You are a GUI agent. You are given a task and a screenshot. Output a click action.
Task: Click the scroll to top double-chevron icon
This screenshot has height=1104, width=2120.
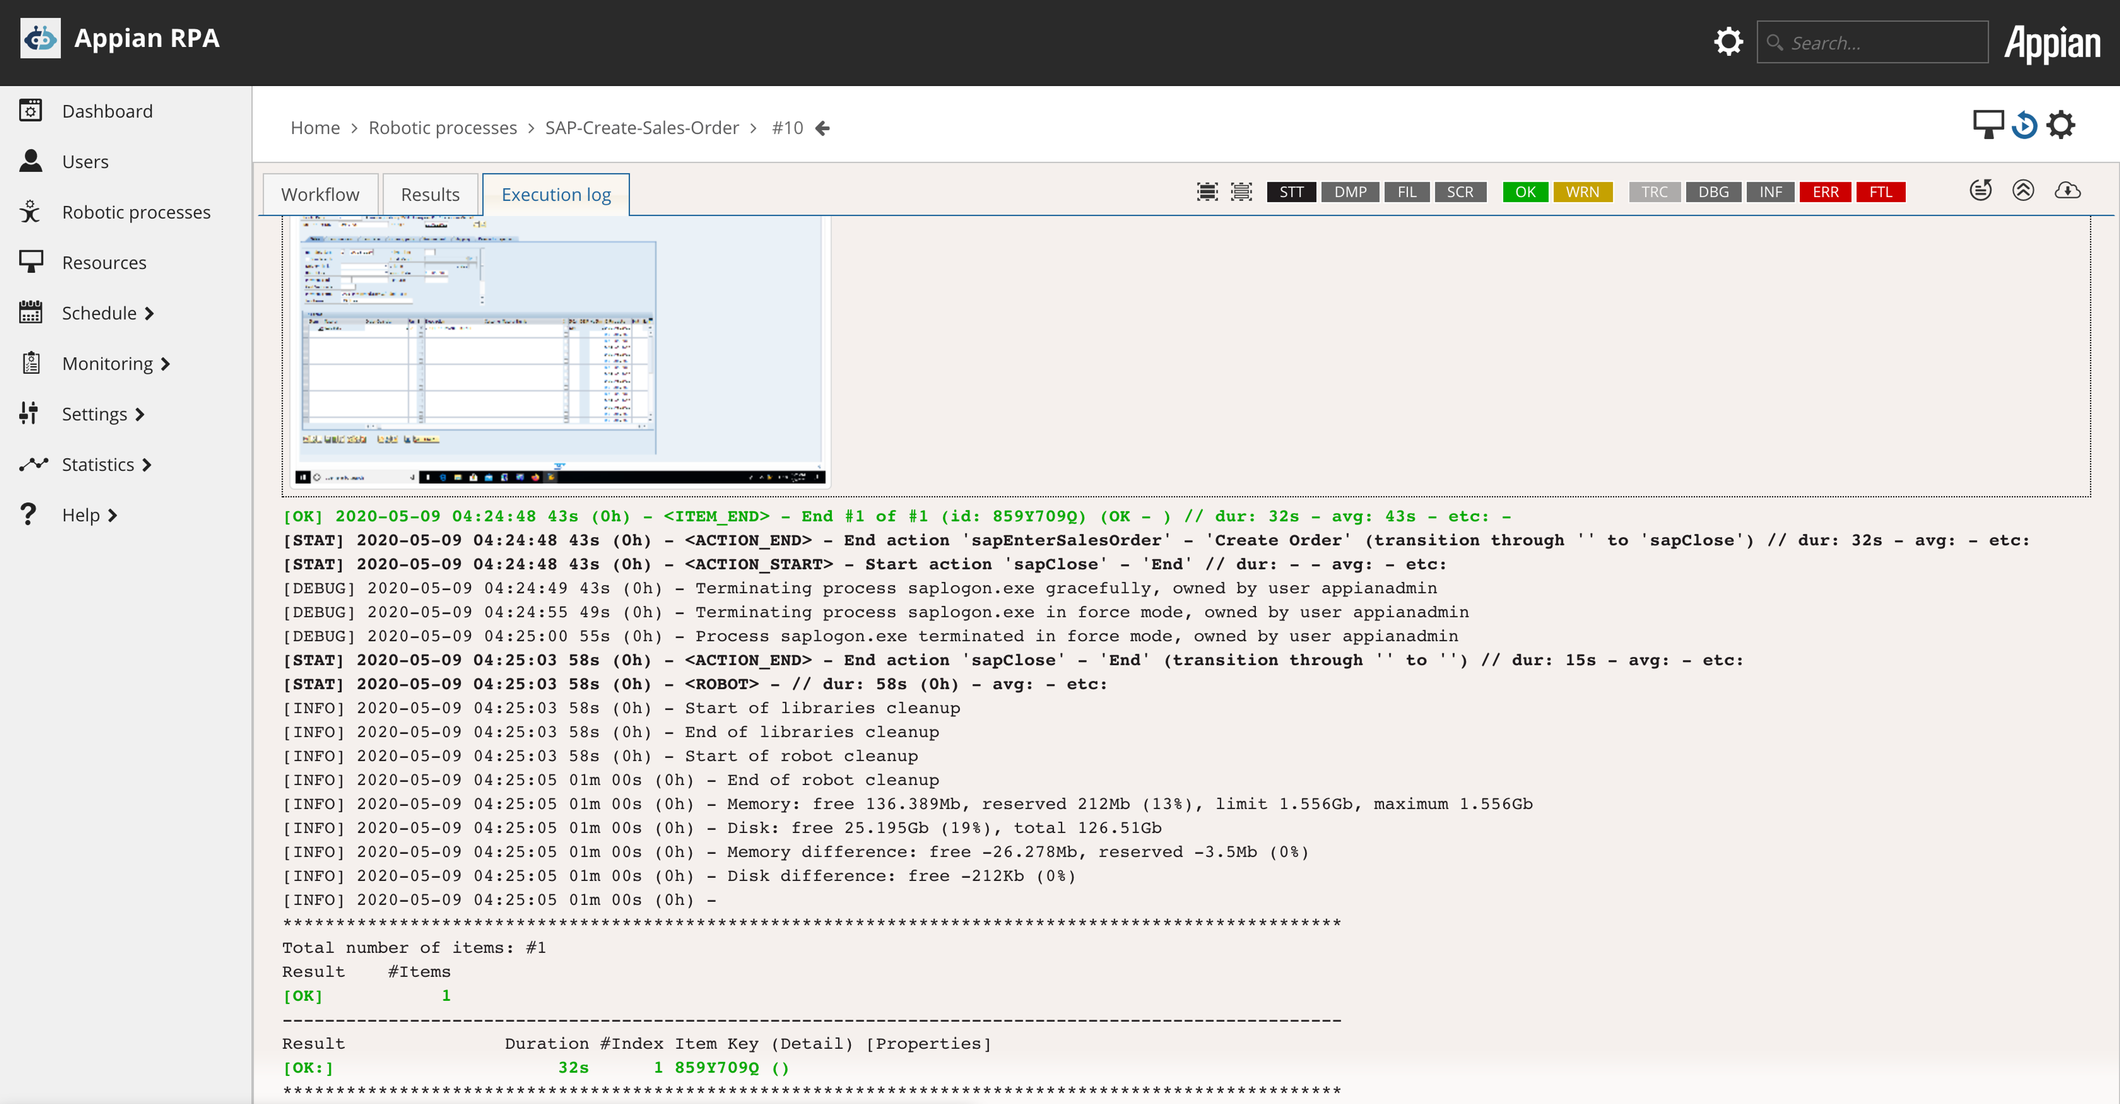2023,191
